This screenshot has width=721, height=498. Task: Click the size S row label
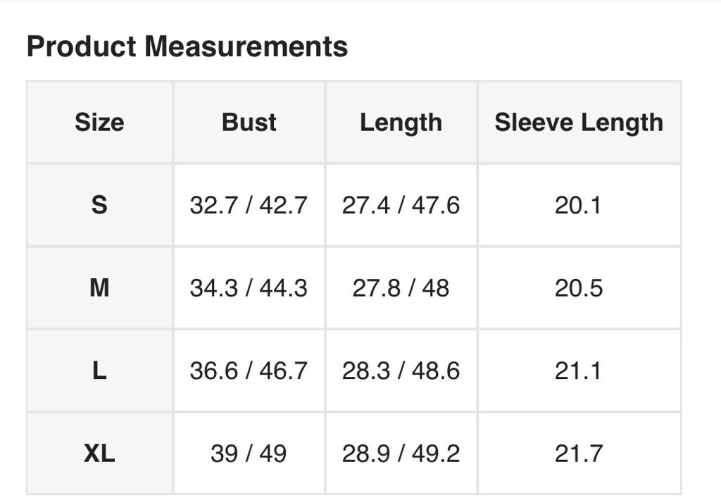(x=99, y=205)
